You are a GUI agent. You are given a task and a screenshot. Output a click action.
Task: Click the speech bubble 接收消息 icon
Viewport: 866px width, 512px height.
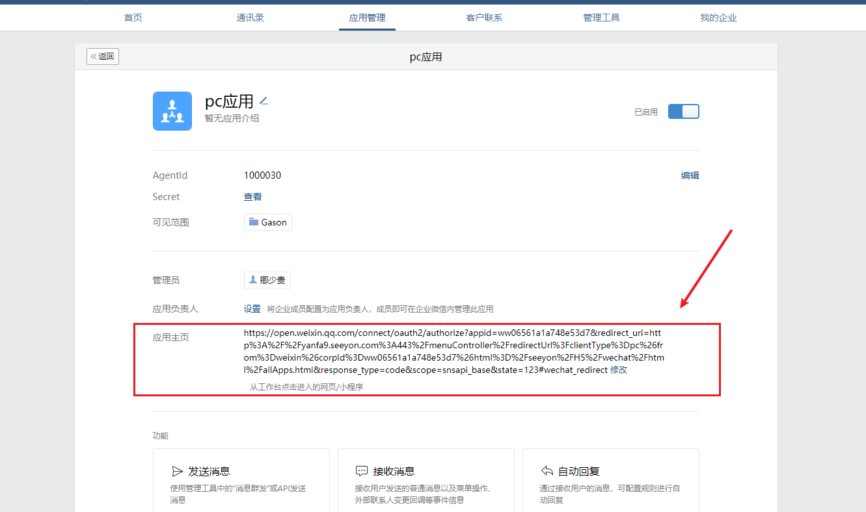[362, 471]
